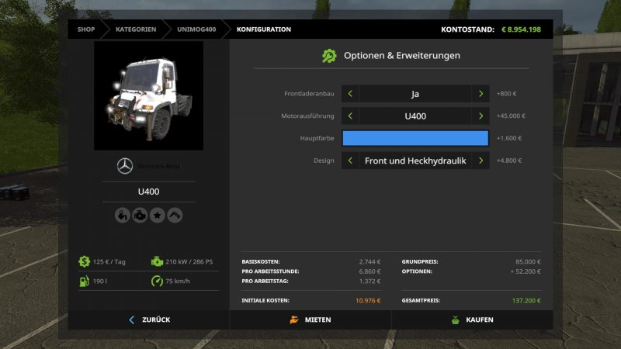Switch to previous Motorausführung with left arrow
The width and height of the screenshot is (621, 349).
click(x=350, y=116)
